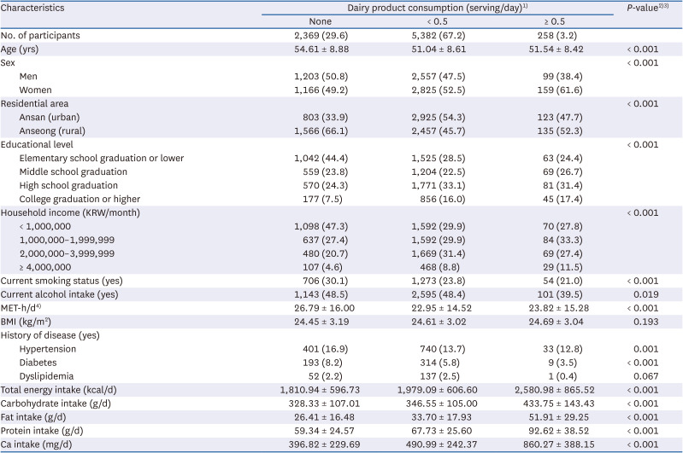Image resolution: width=683 pixels, height=453 pixels.
Task: Click 'Anseong (rural)' row label
Action: pos(52,131)
